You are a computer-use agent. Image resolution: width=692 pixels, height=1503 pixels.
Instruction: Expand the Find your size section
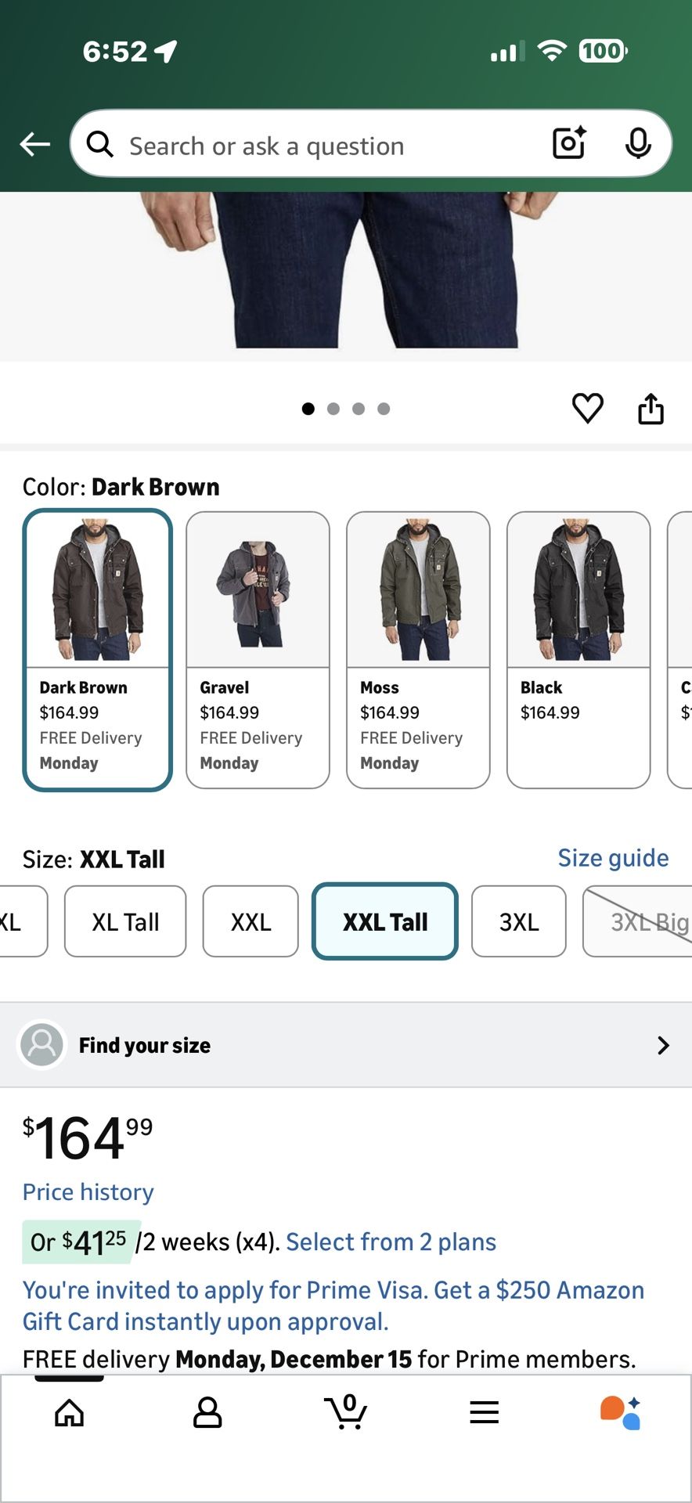coord(346,1045)
